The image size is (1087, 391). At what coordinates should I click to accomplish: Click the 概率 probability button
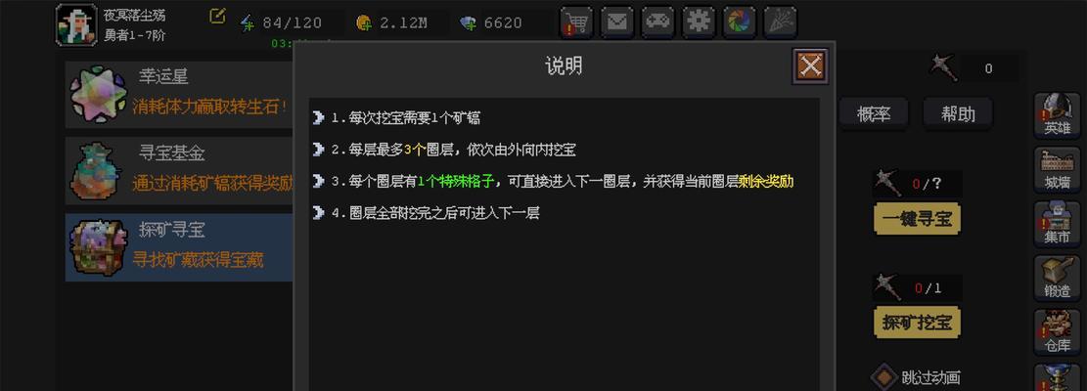point(874,114)
